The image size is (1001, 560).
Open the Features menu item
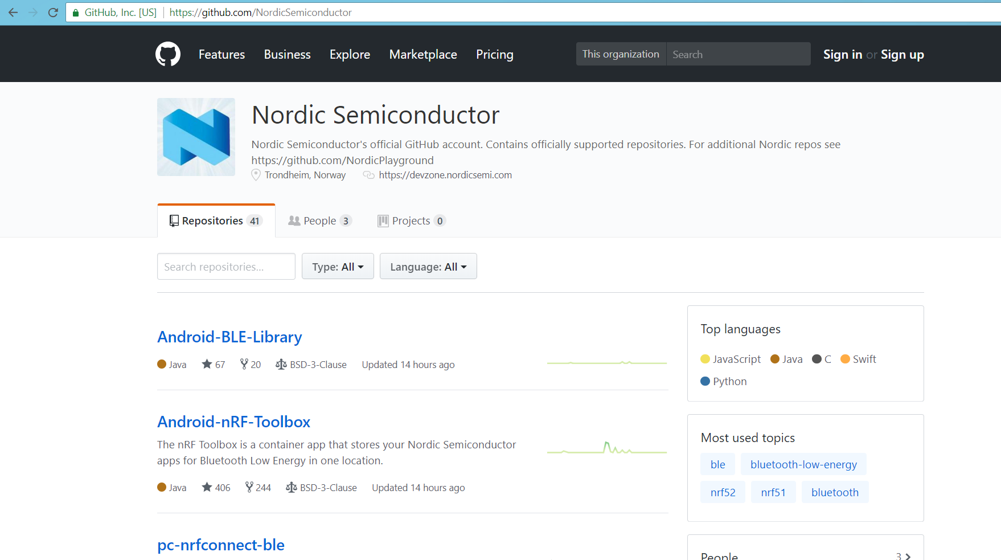[x=221, y=54]
